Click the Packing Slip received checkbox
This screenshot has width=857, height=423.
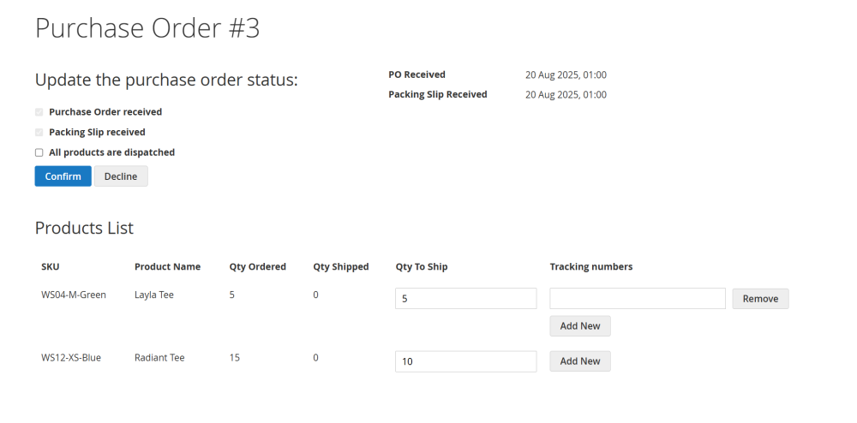(39, 133)
